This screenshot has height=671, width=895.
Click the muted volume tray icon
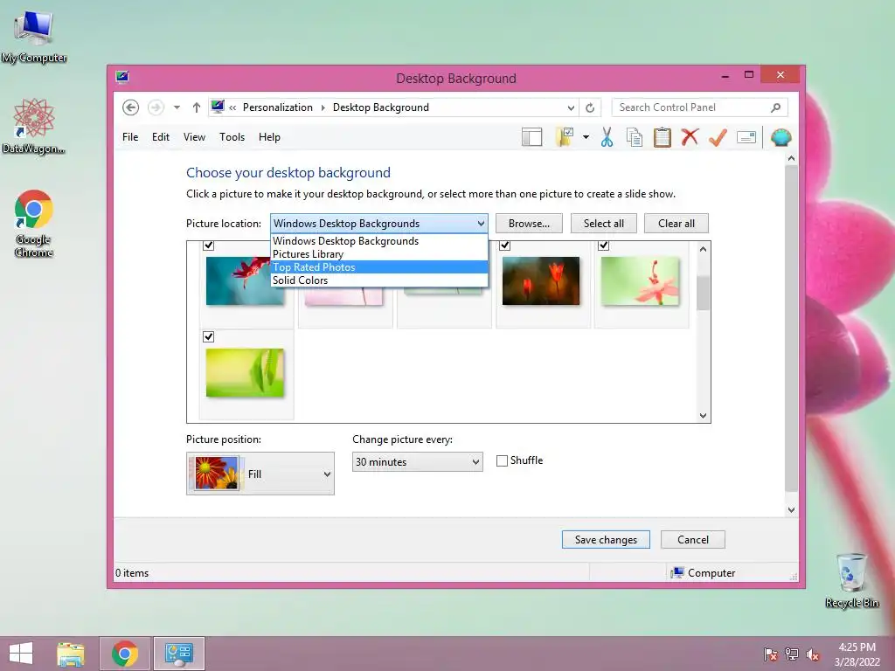coord(813,654)
